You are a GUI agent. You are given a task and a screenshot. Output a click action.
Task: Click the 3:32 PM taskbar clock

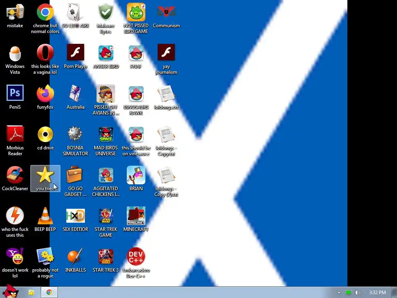point(377,293)
